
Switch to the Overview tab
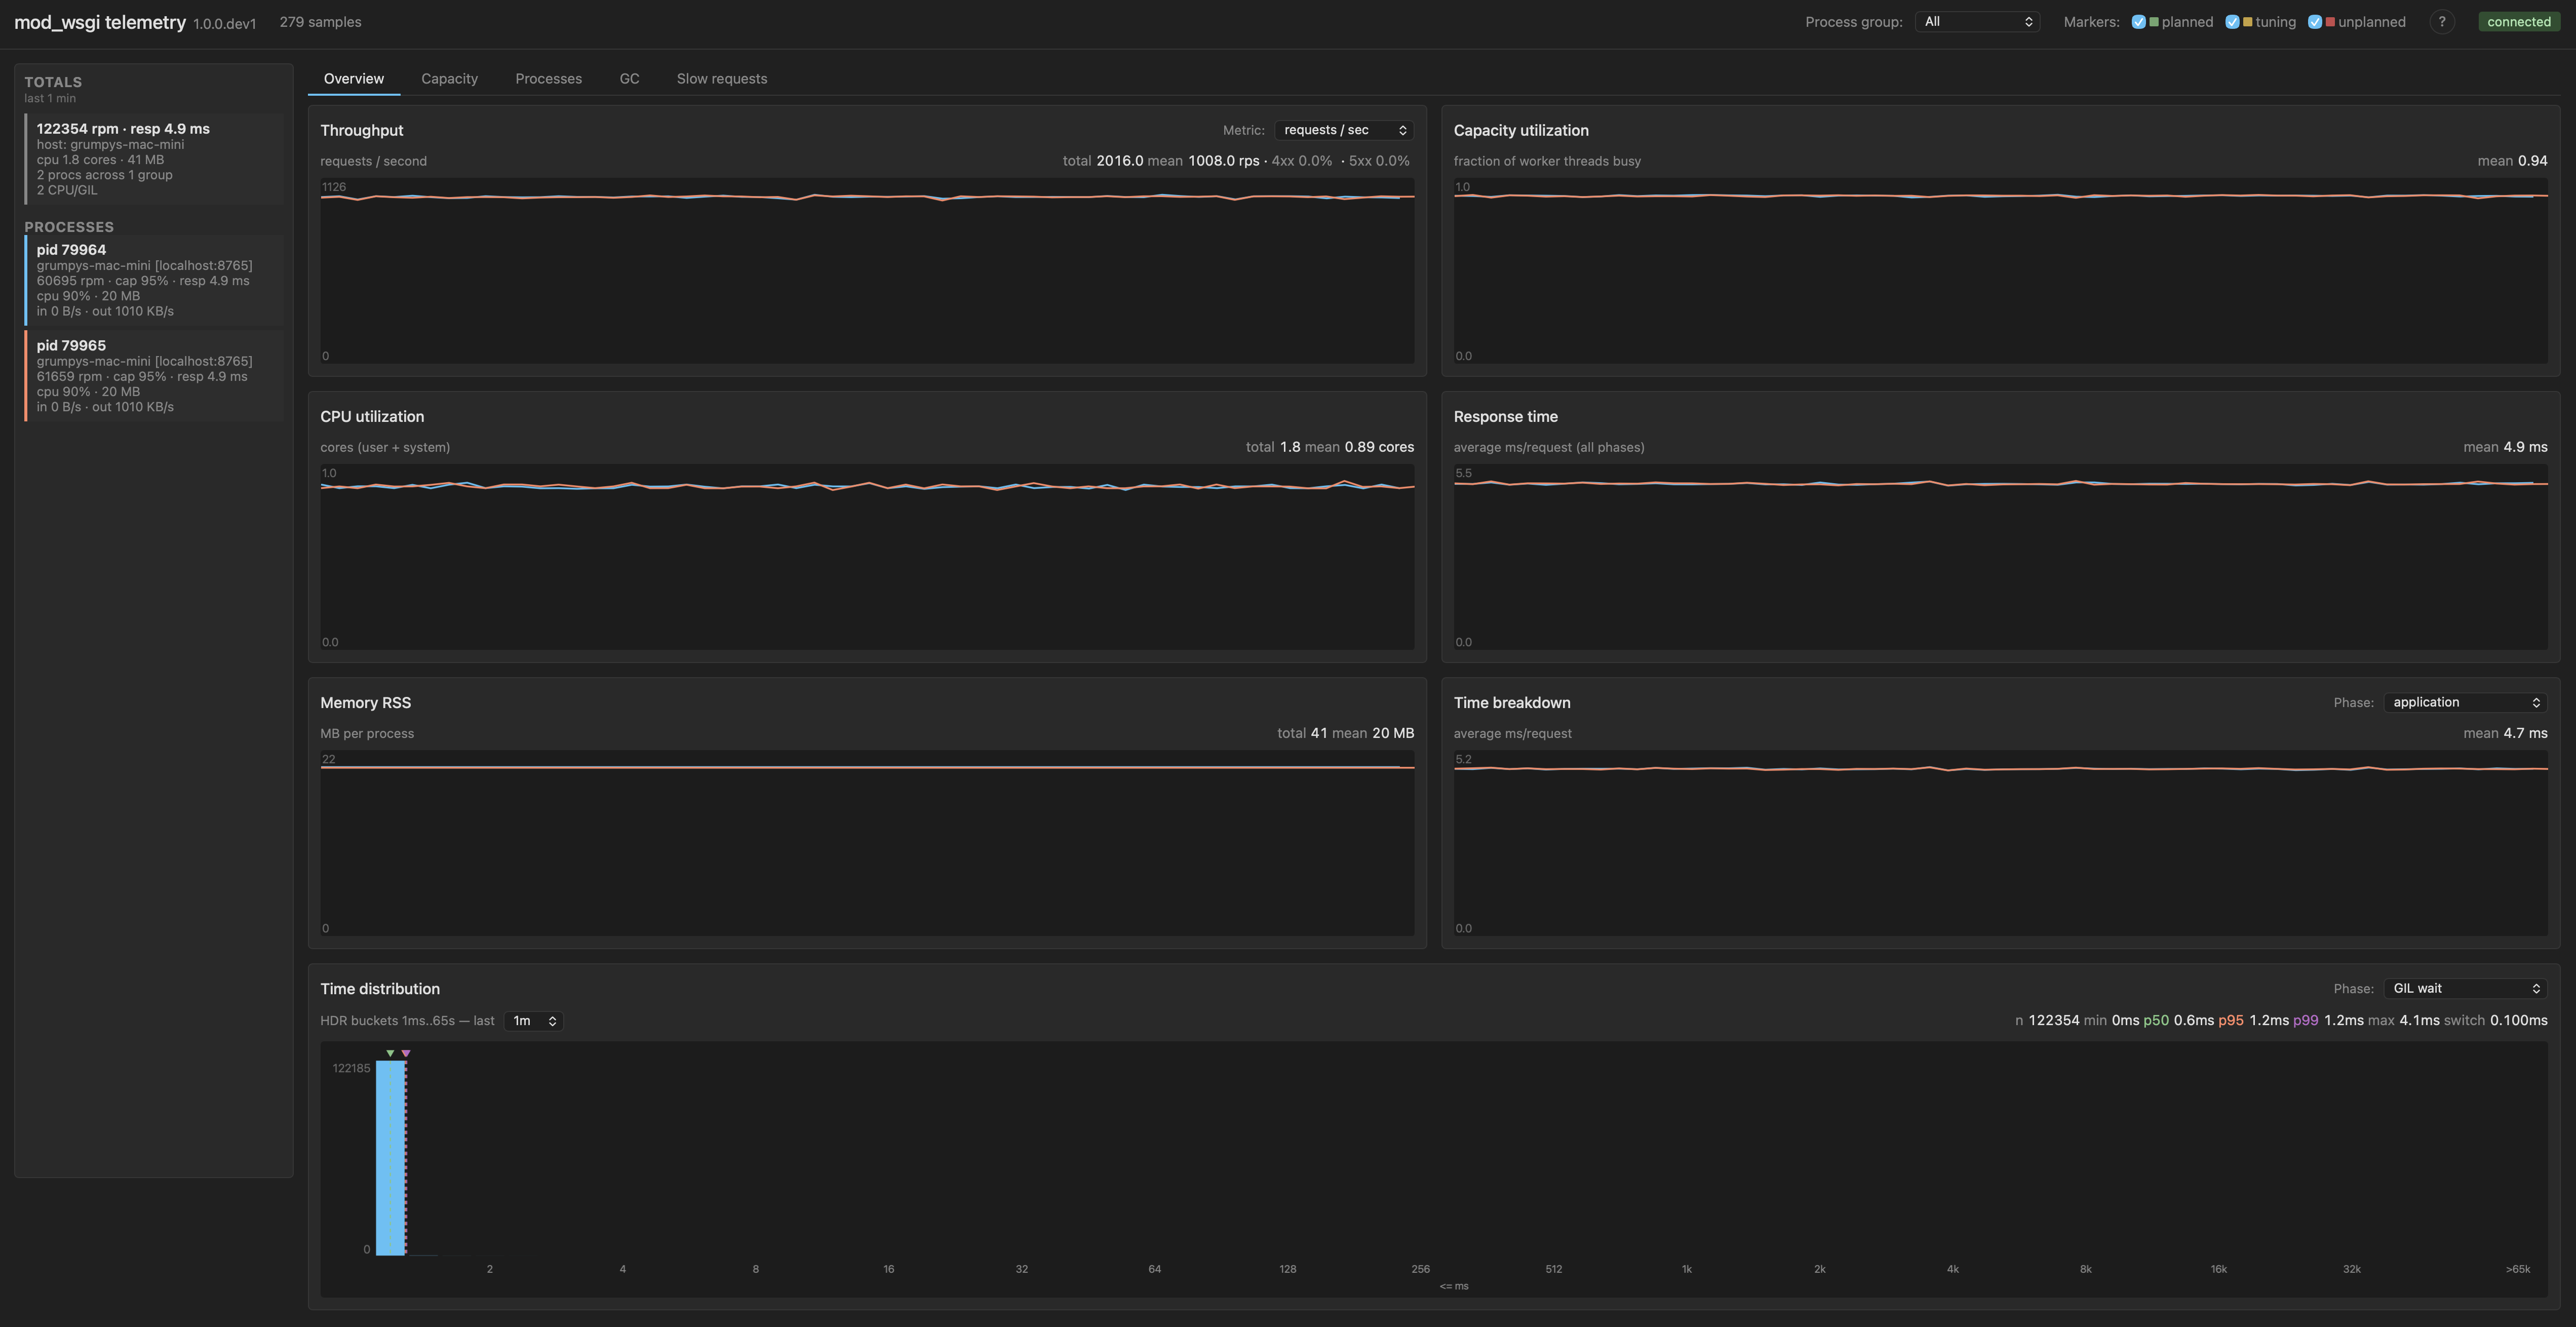pyautogui.click(x=354, y=78)
